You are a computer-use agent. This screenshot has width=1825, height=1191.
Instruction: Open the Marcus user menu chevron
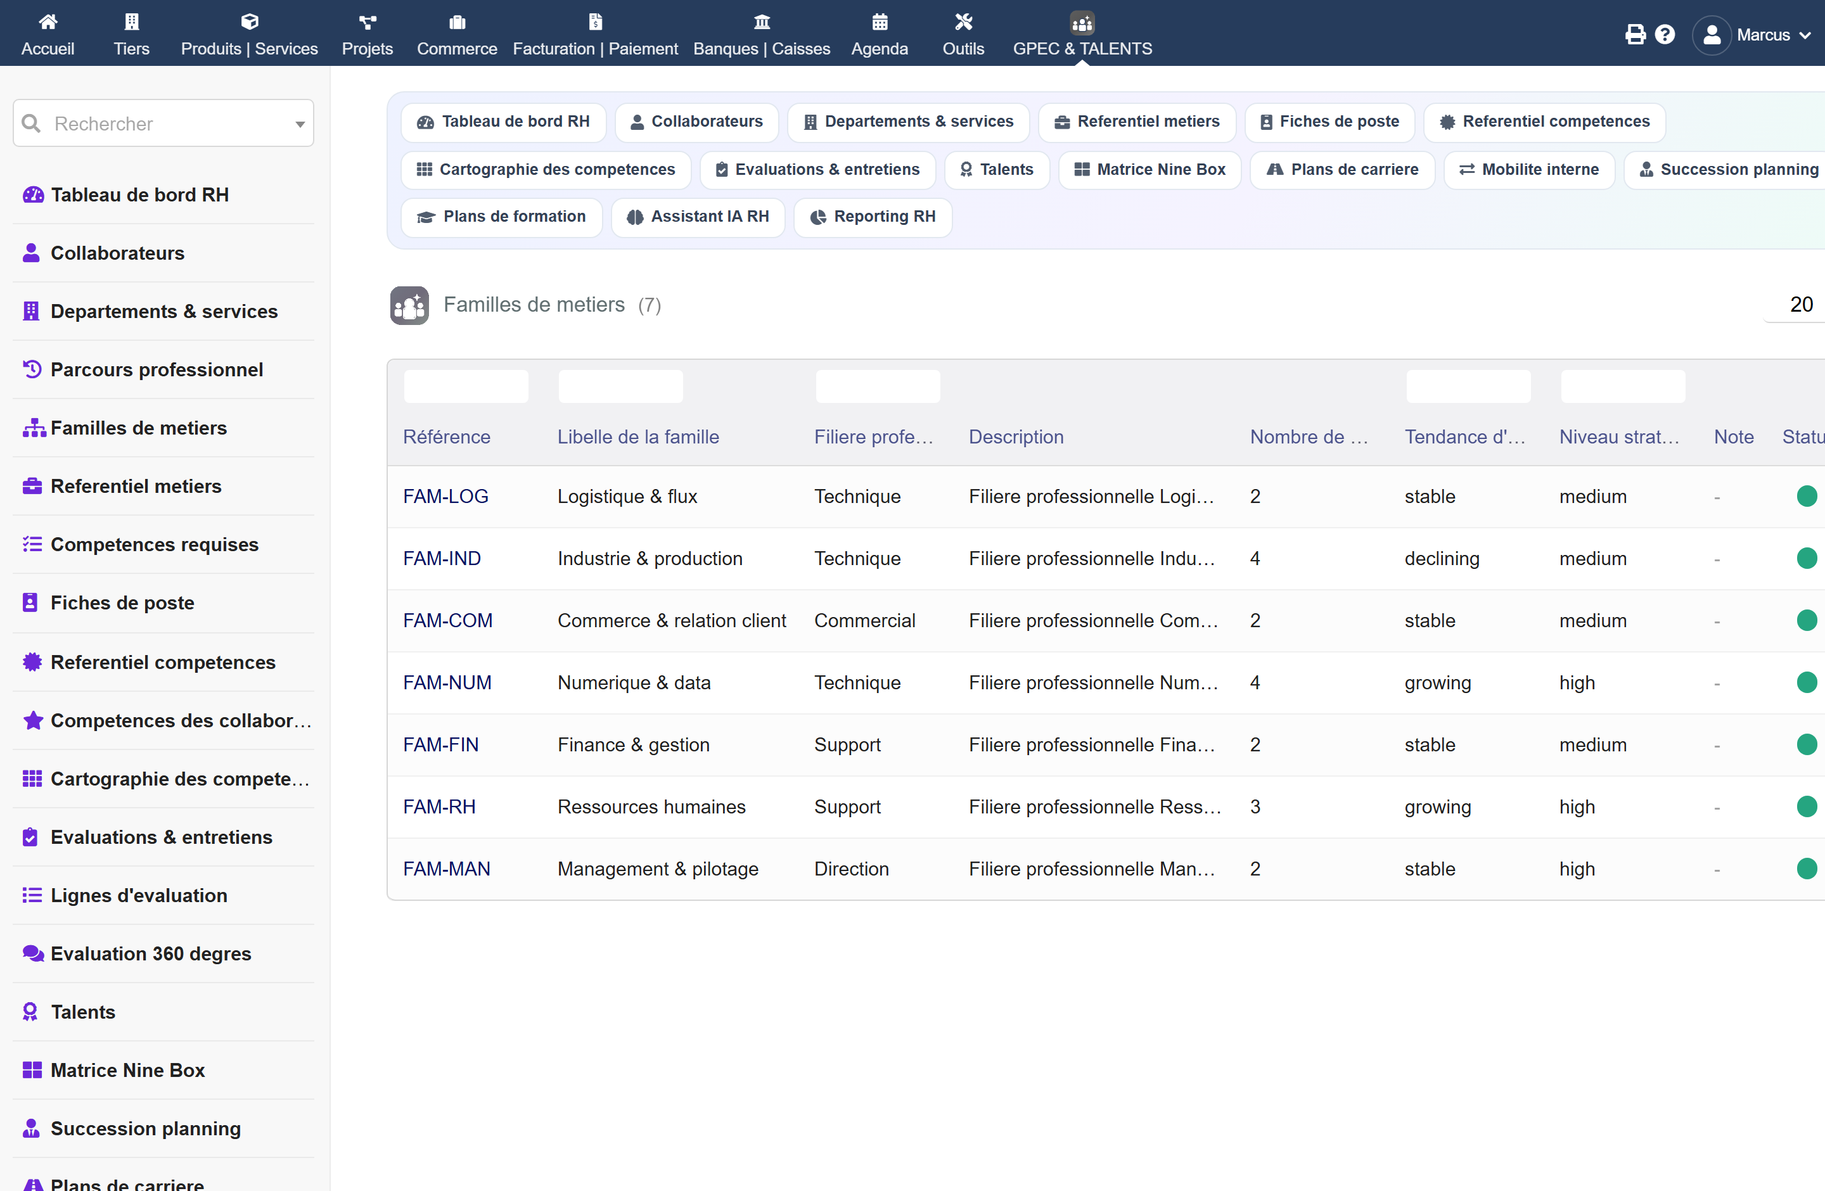1805,35
